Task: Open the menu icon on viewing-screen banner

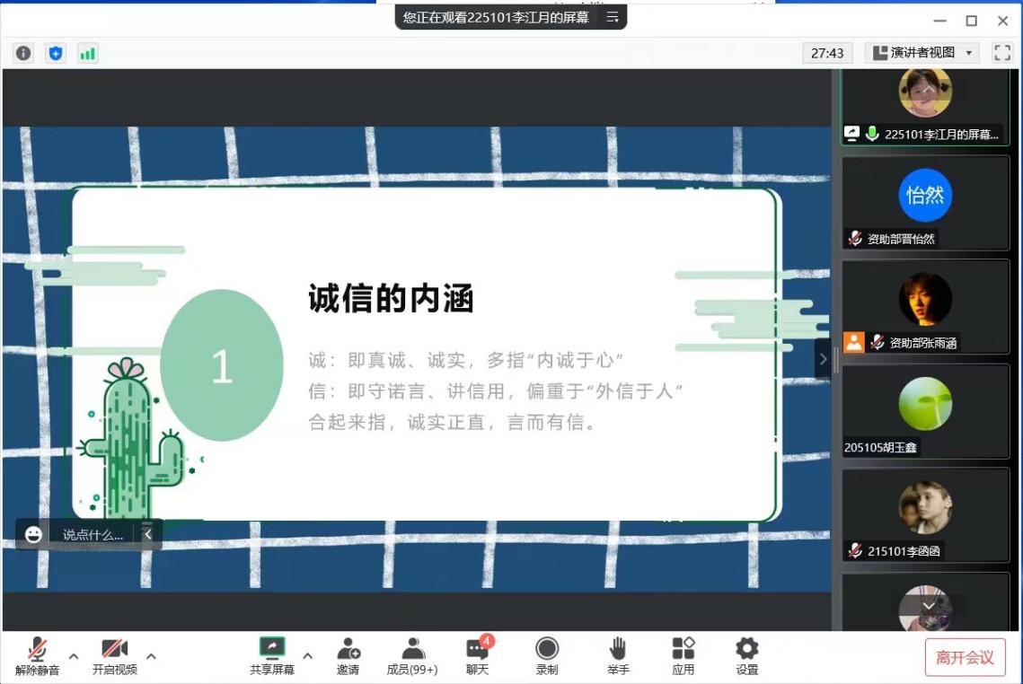Action: coord(613,17)
